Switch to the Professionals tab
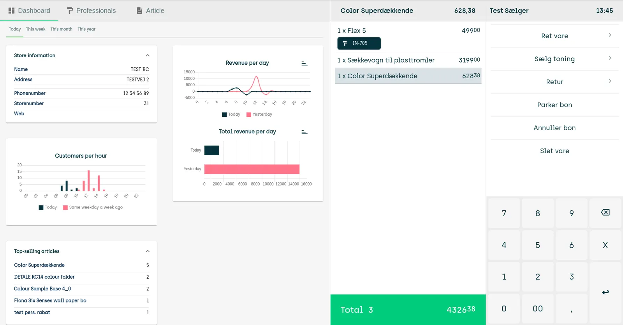This screenshot has height=325, width=623. point(92,11)
